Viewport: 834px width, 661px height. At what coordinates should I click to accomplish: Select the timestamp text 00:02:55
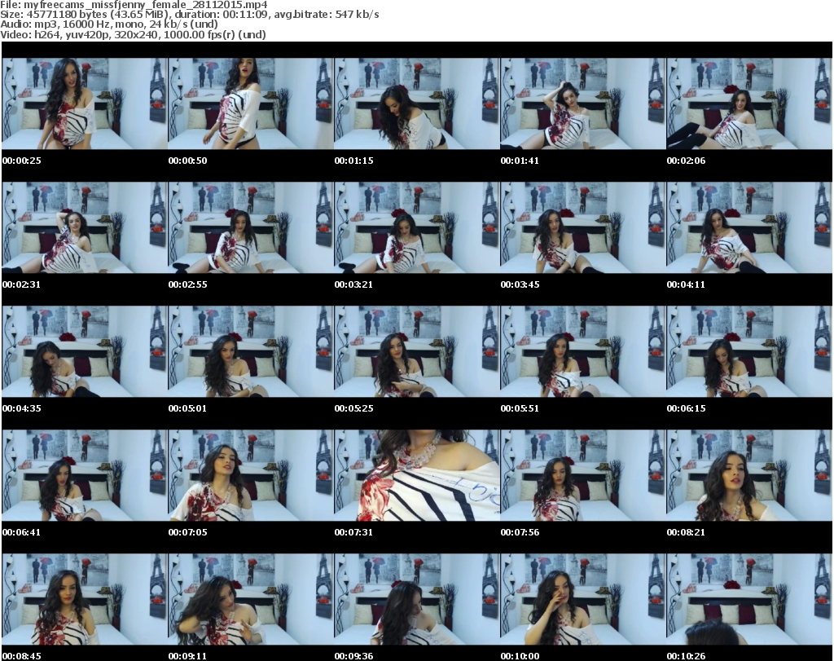coord(188,284)
